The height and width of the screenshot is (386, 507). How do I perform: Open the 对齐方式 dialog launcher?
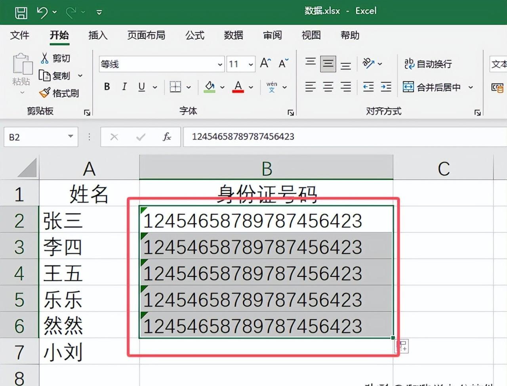click(478, 113)
